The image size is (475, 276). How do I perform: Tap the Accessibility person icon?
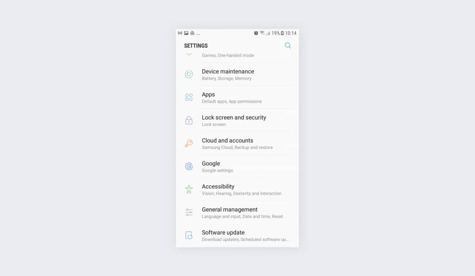click(x=189, y=189)
